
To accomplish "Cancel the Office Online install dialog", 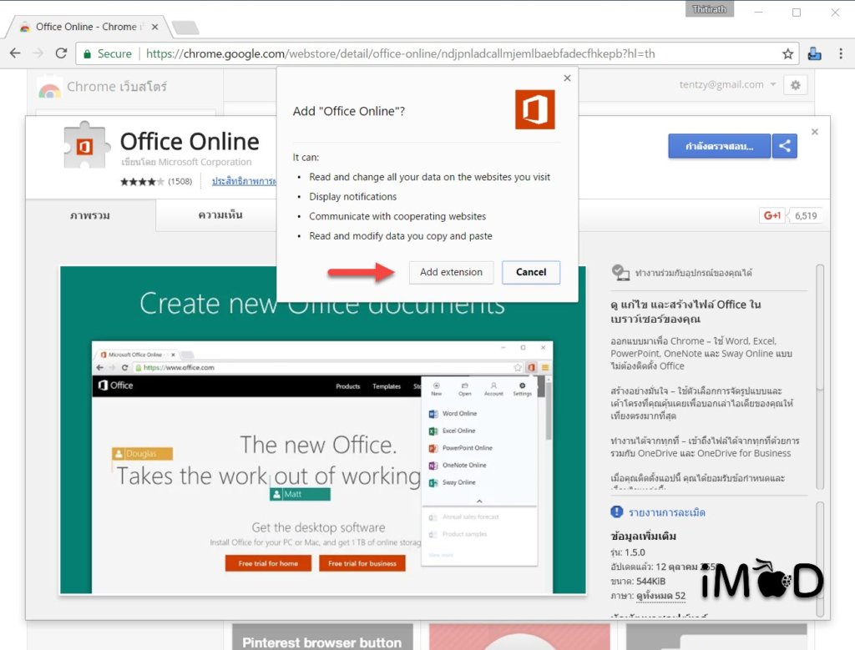I will (530, 272).
